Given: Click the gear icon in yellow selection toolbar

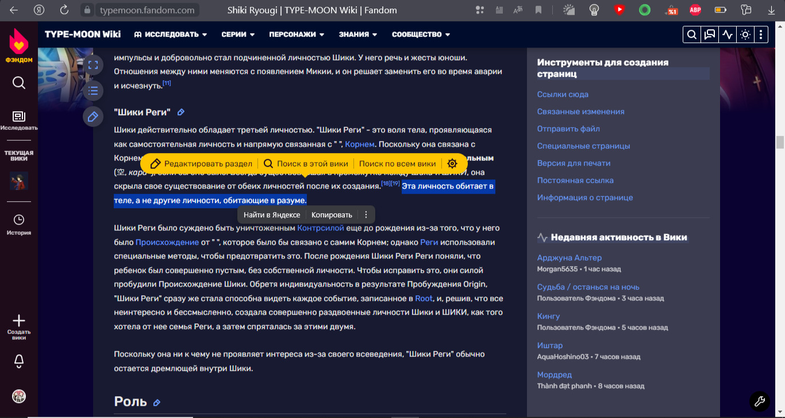Looking at the screenshot, I should point(452,163).
